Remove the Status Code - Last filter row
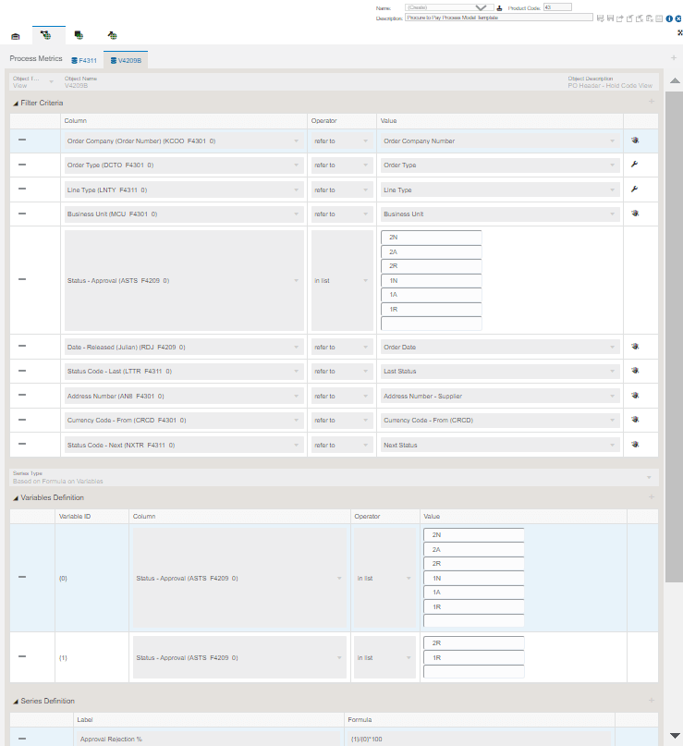683x746 pixels. click(x=22, y=371)
